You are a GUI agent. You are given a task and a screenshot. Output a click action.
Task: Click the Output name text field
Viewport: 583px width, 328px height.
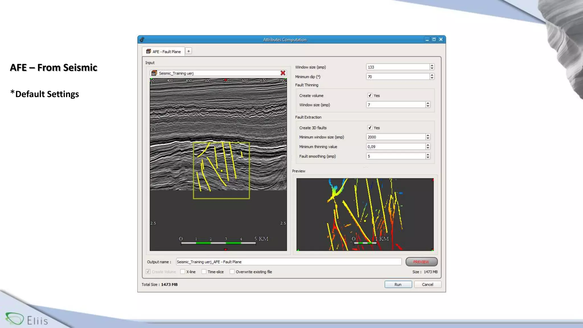[x=288, y=262]
